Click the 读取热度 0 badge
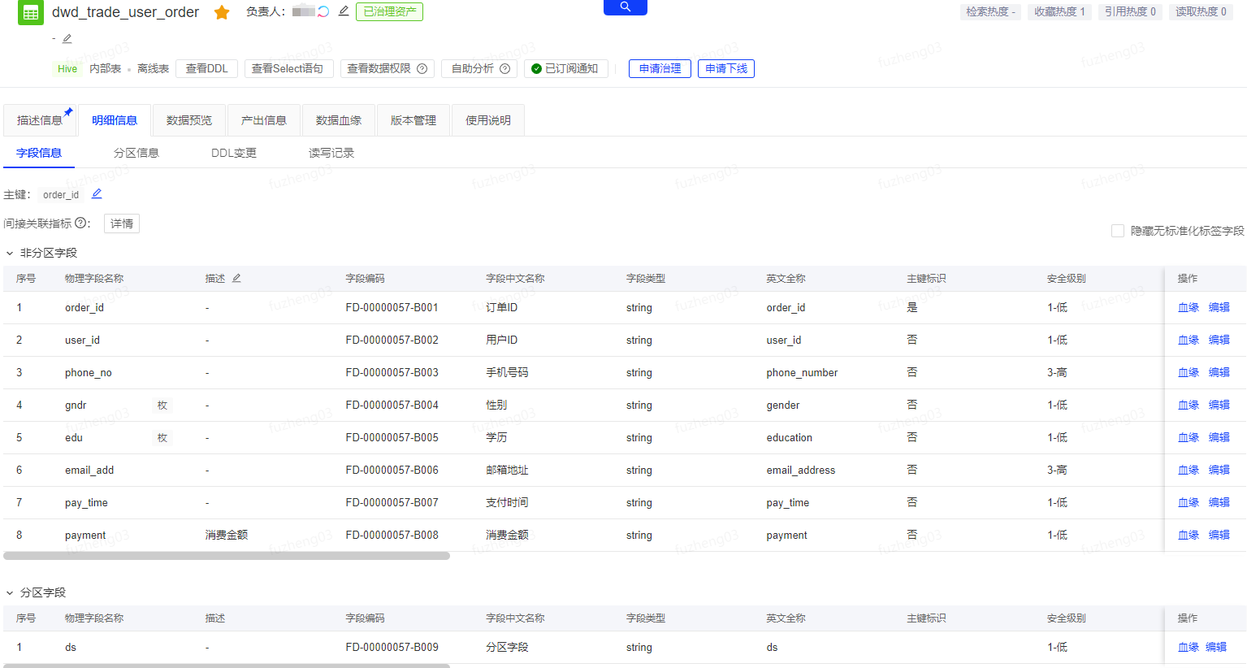1247x668 pixels. coord(1201,11)
